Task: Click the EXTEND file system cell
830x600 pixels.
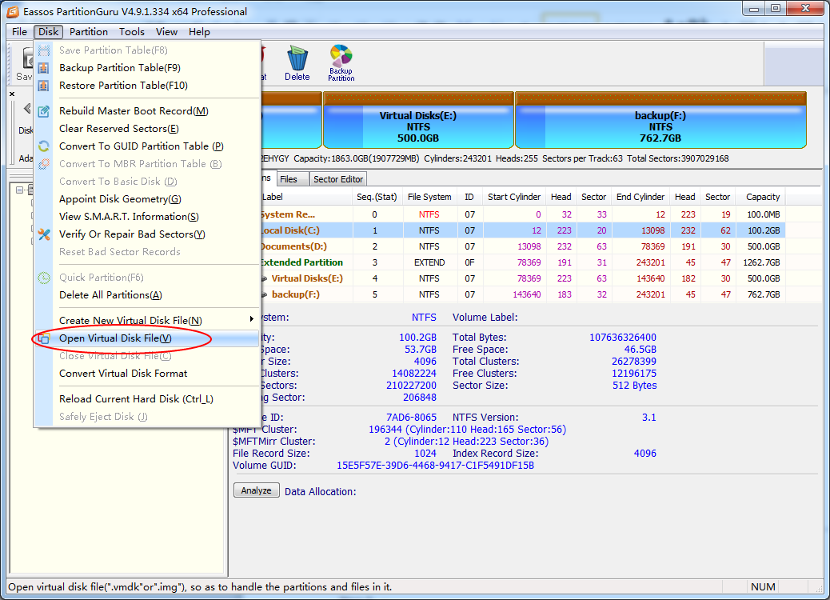Action: [x=429, y=262]
